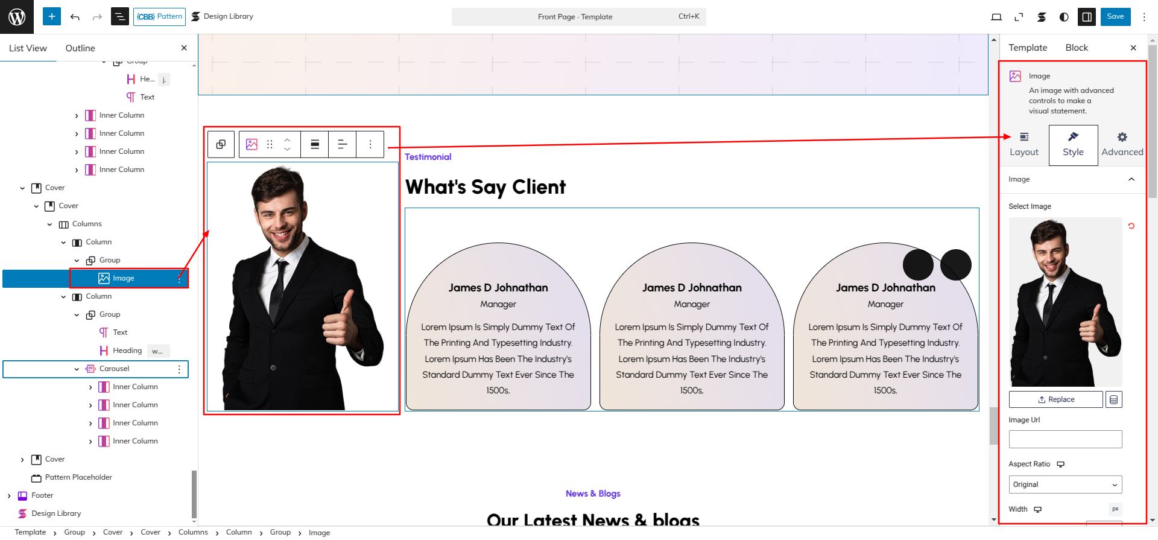This screenshot has height=540, width=1158.
Task: Collapse the first Cover tree item
Action: (x=22, y=188)
